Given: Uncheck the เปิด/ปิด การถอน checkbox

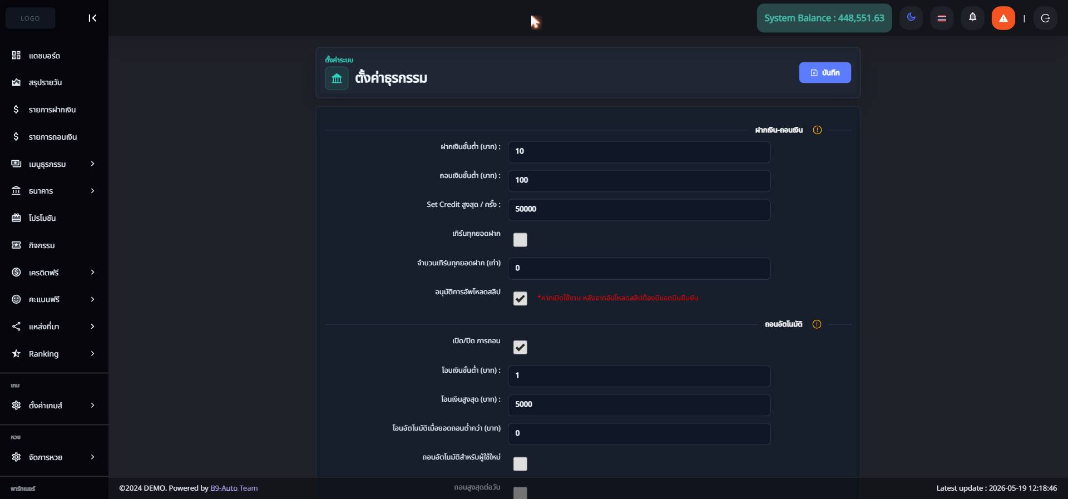Looking at the screenshot, I should pyautogui.click(x=520, y=347).
